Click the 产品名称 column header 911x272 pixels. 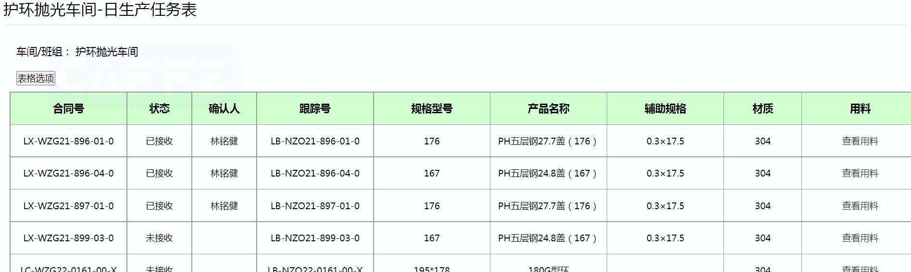click(x=548, y=109)
